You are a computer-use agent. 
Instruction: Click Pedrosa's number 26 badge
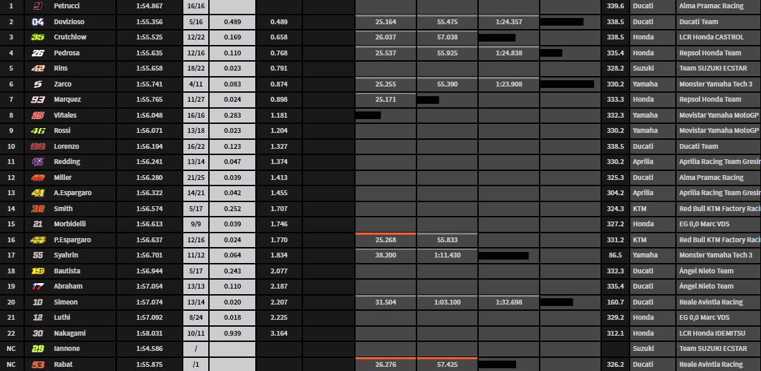[38, 53]
